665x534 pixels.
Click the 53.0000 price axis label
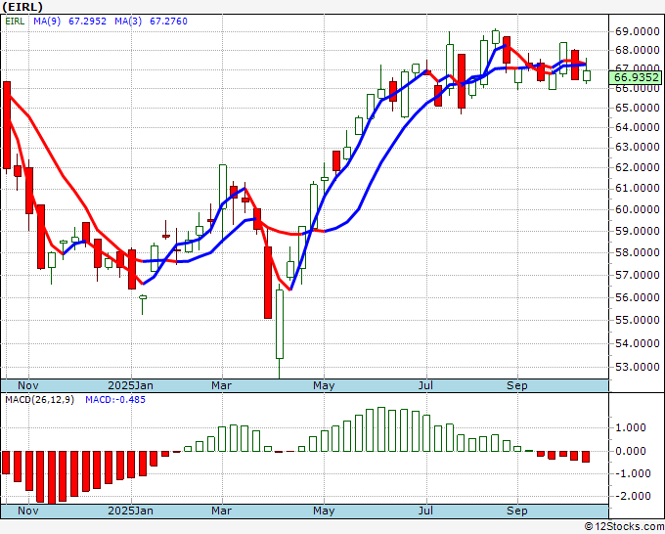(x=637, y=367)
